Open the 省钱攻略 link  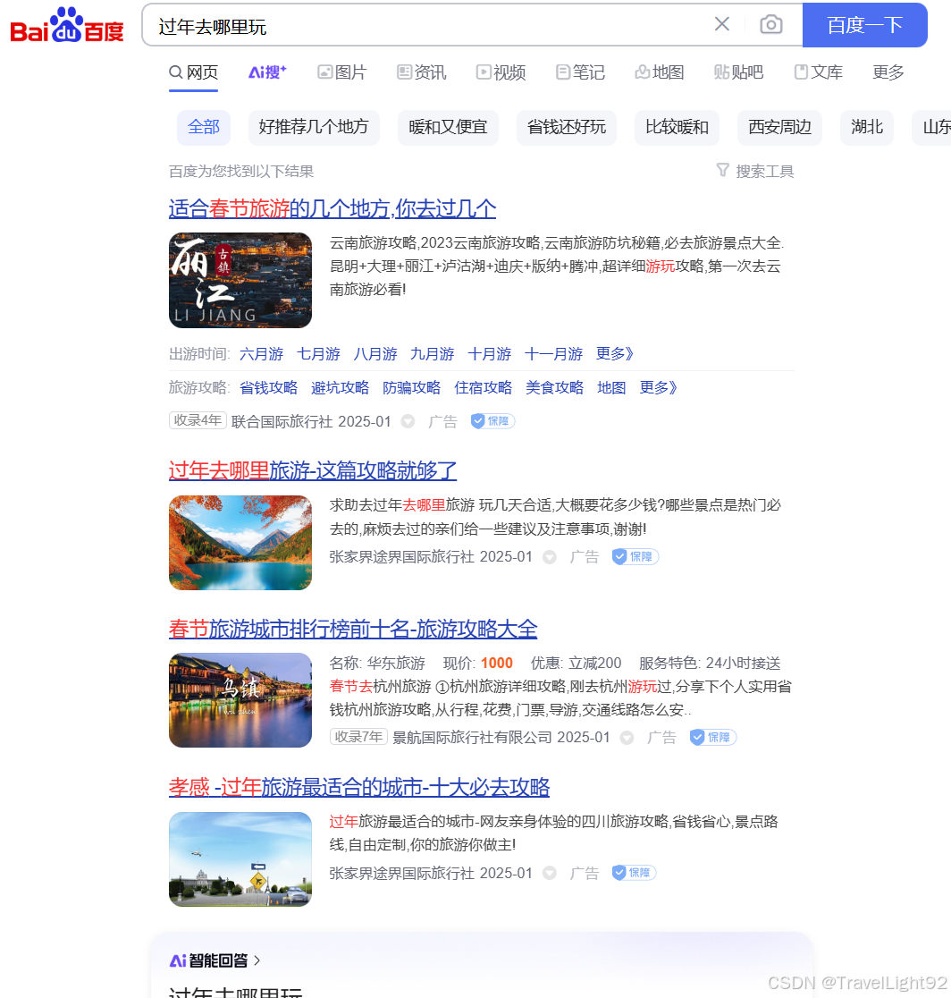pyautogui.click(x=268, y=387)
